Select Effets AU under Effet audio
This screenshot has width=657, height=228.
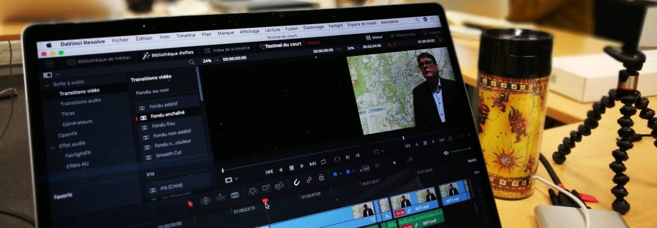(x=77, y=165)
